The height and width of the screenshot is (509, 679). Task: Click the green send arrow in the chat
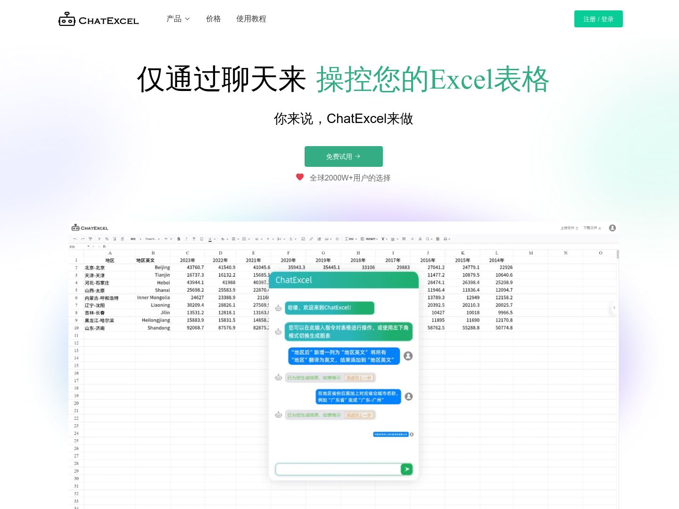pos(406,469)
